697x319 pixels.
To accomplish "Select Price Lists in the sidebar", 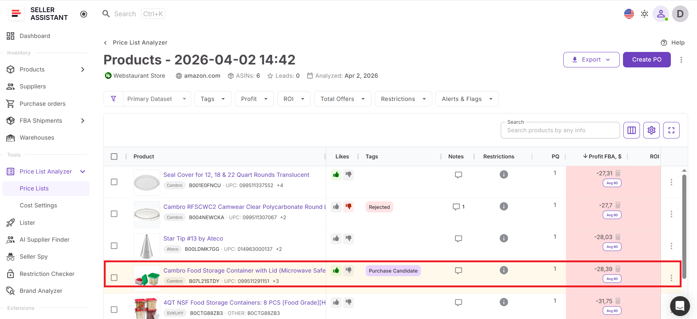I will (46, 189).
